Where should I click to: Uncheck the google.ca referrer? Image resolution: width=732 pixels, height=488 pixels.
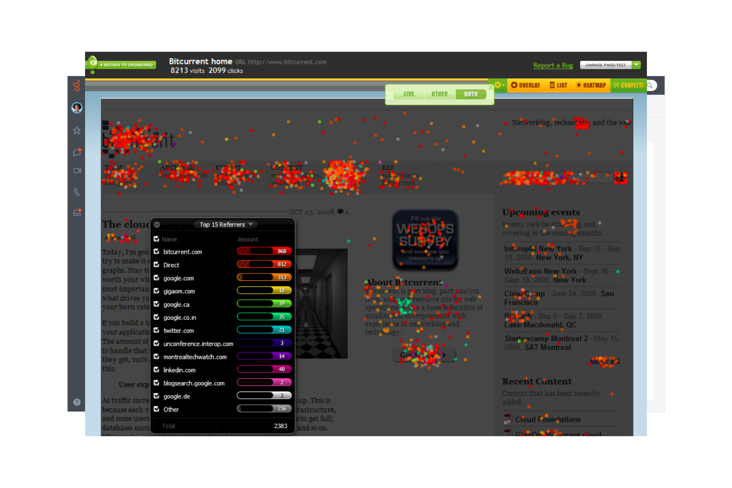156,304
